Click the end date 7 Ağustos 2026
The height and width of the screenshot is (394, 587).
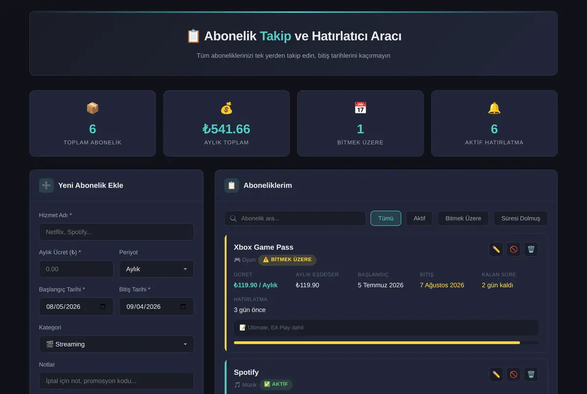pos(442,285)
